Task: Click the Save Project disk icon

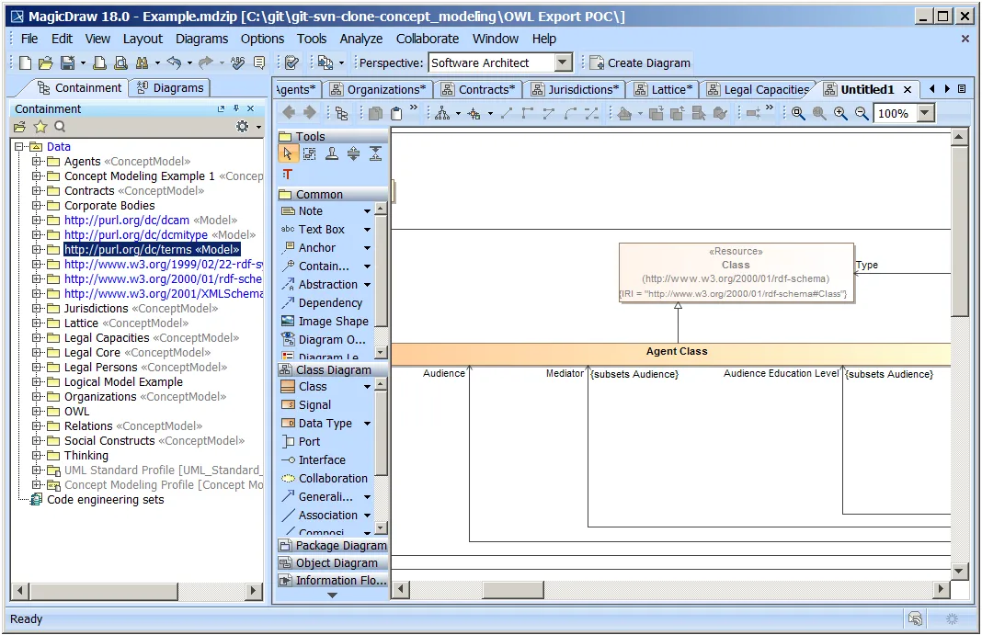Action: (x=67, y=62)
